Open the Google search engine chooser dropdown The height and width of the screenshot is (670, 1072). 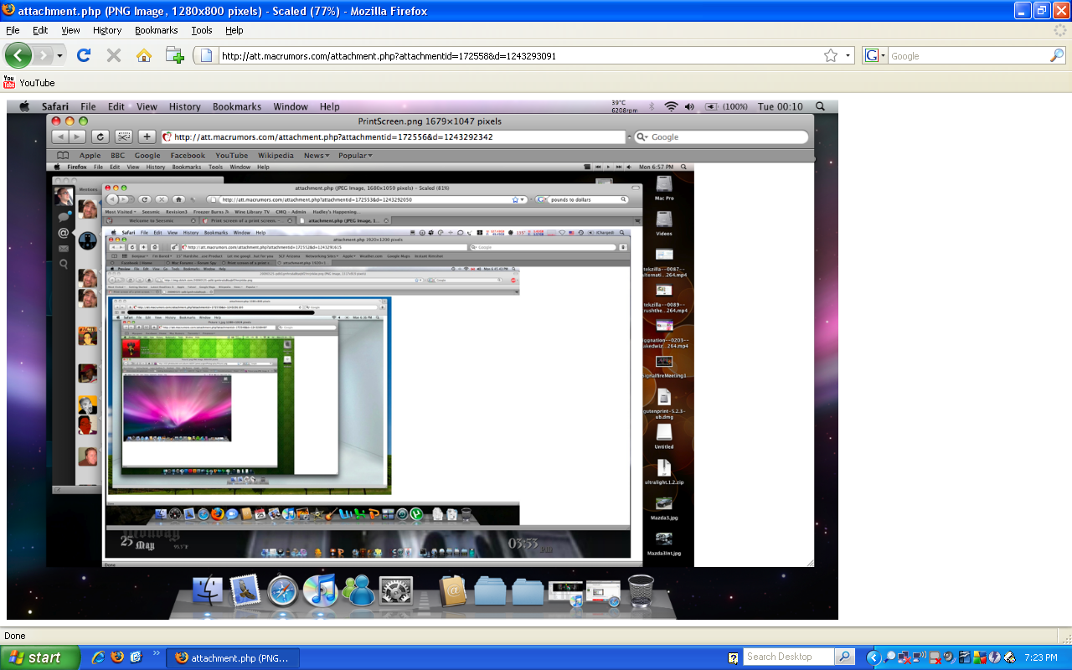(875, 56)
